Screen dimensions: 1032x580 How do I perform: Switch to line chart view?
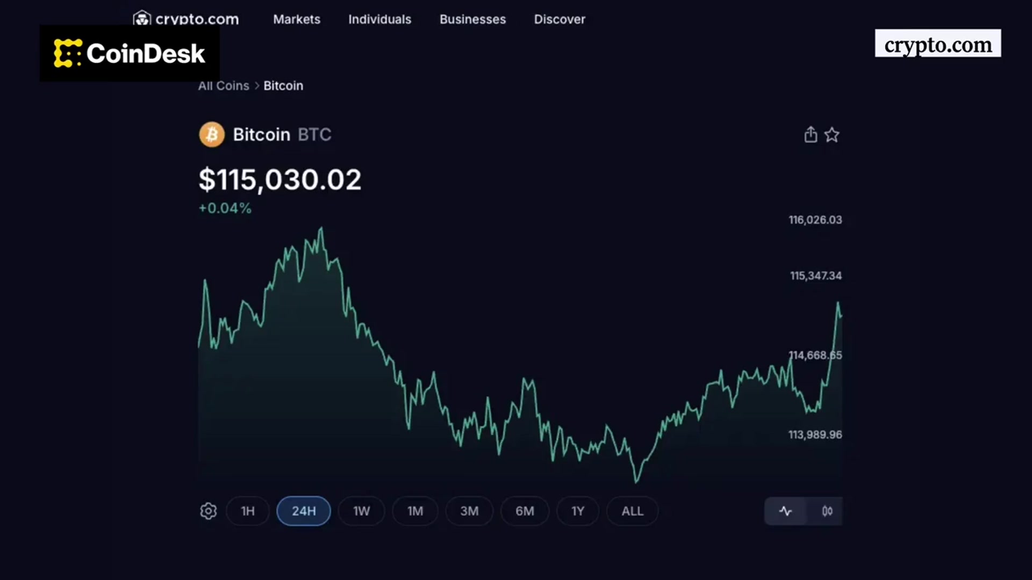pyautogui.click(x=785, y=511)
